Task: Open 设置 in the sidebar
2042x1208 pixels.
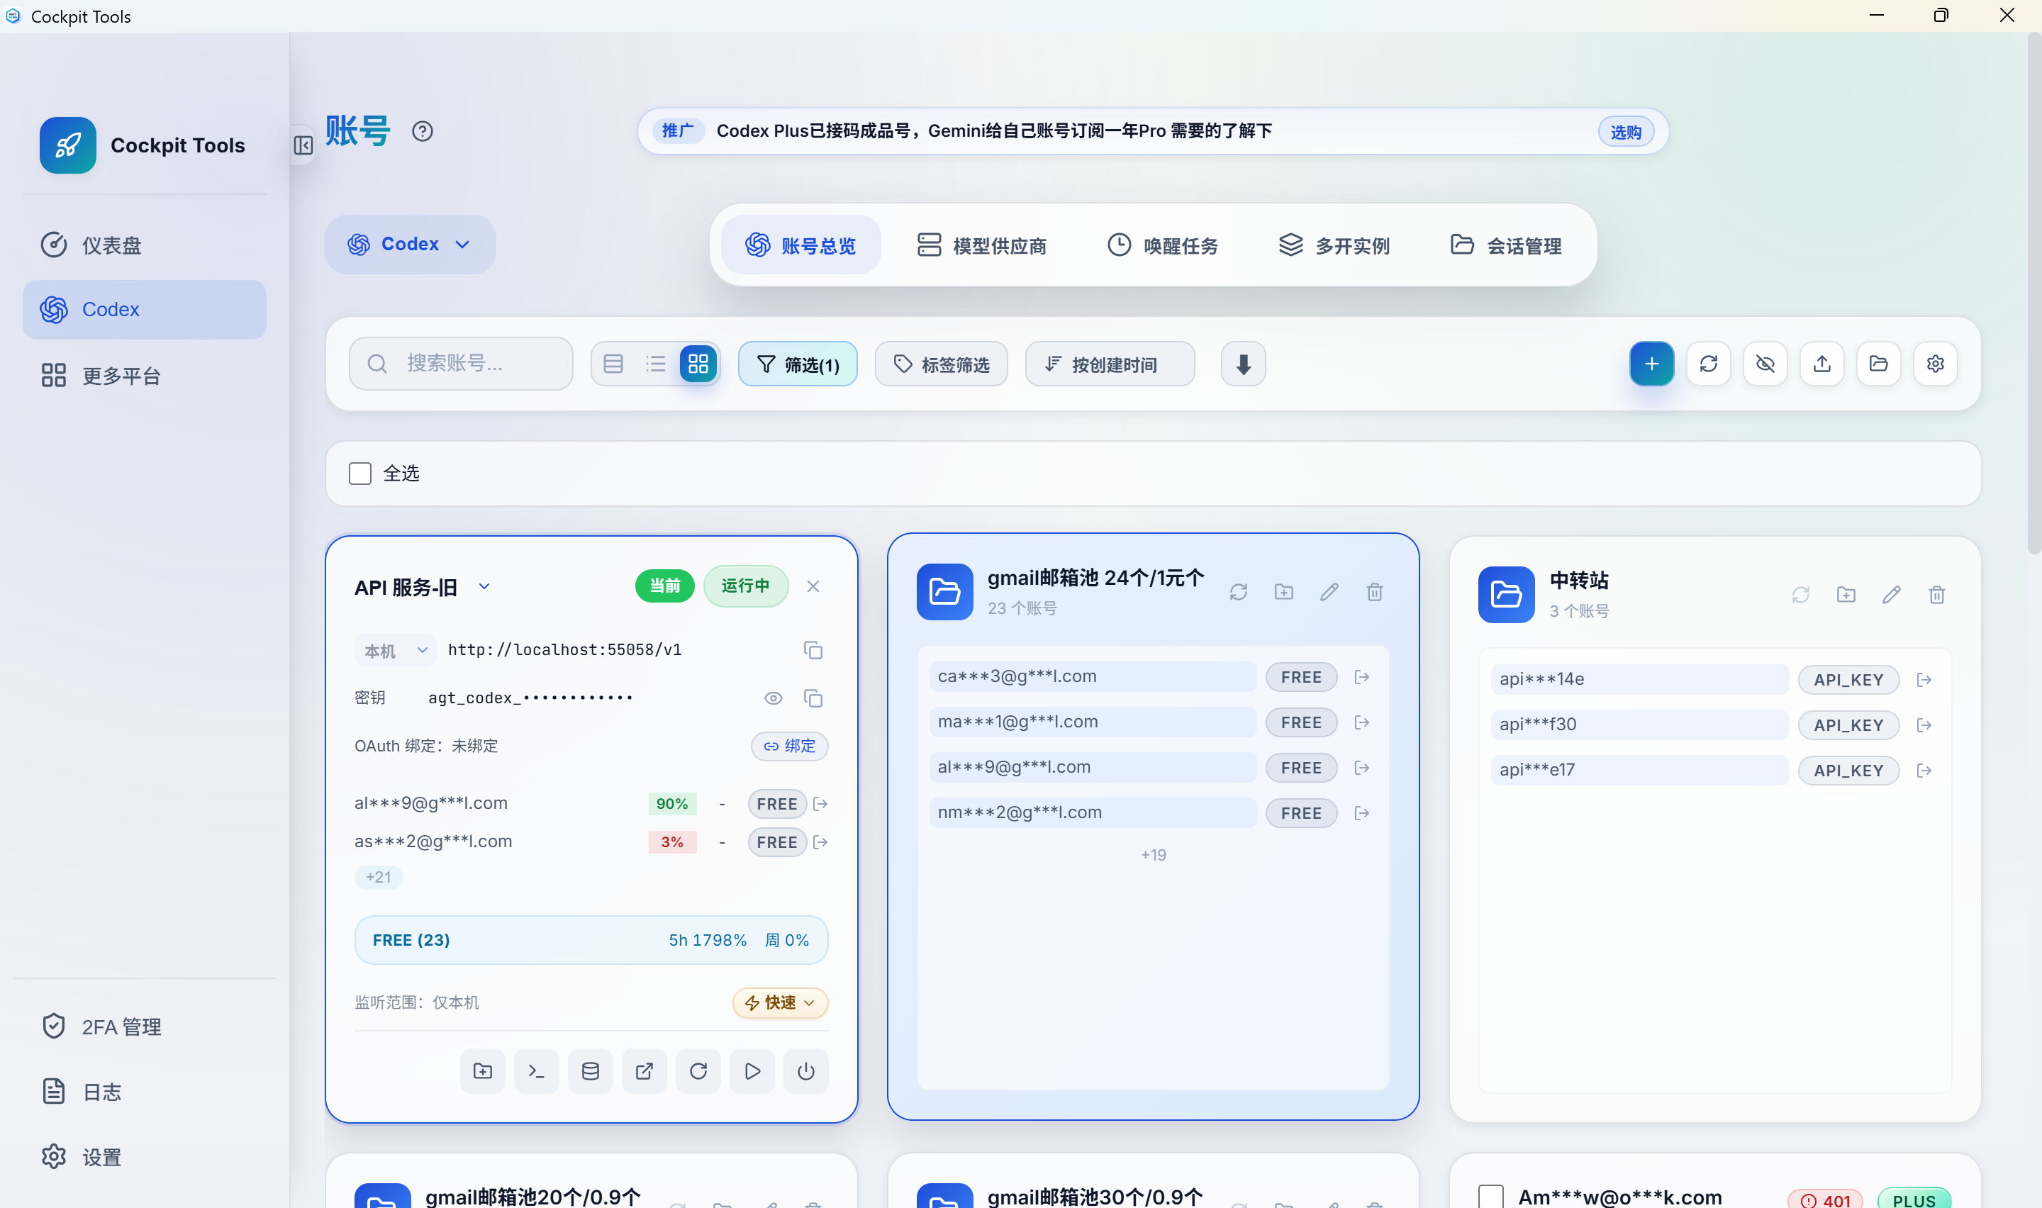Action: tap(144, 1158)
